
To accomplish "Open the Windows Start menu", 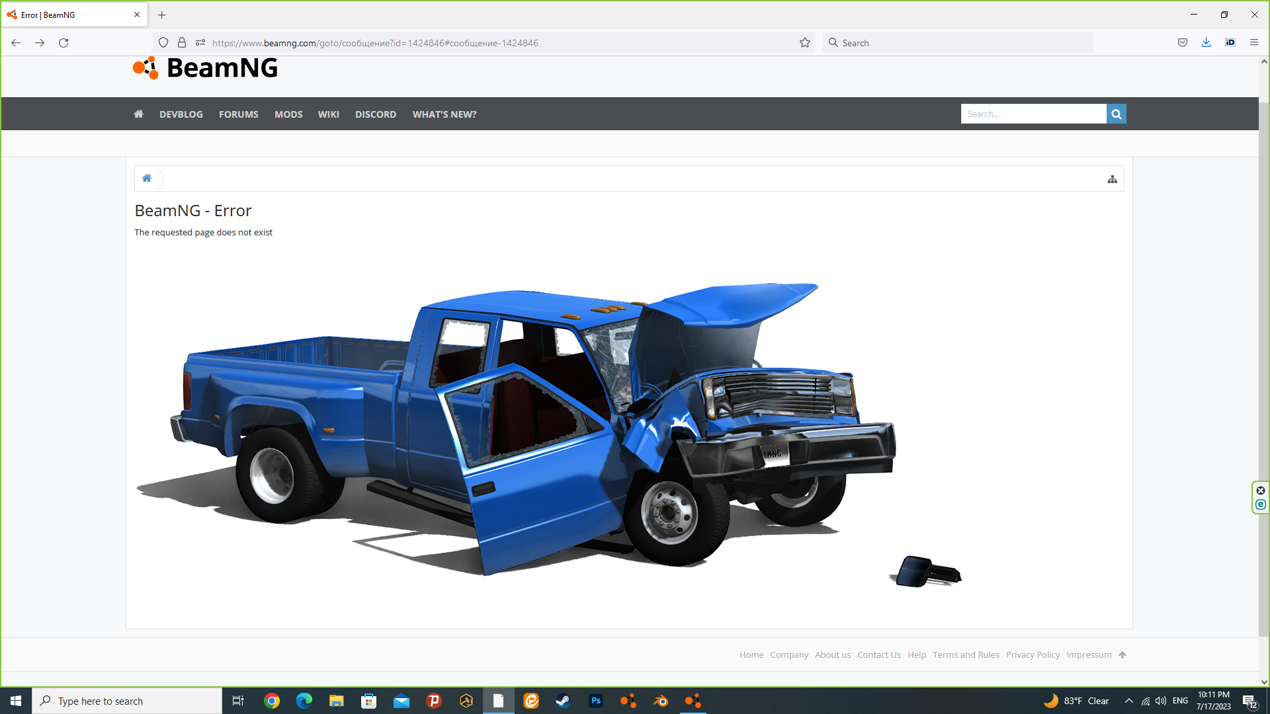I will point(16,701).
